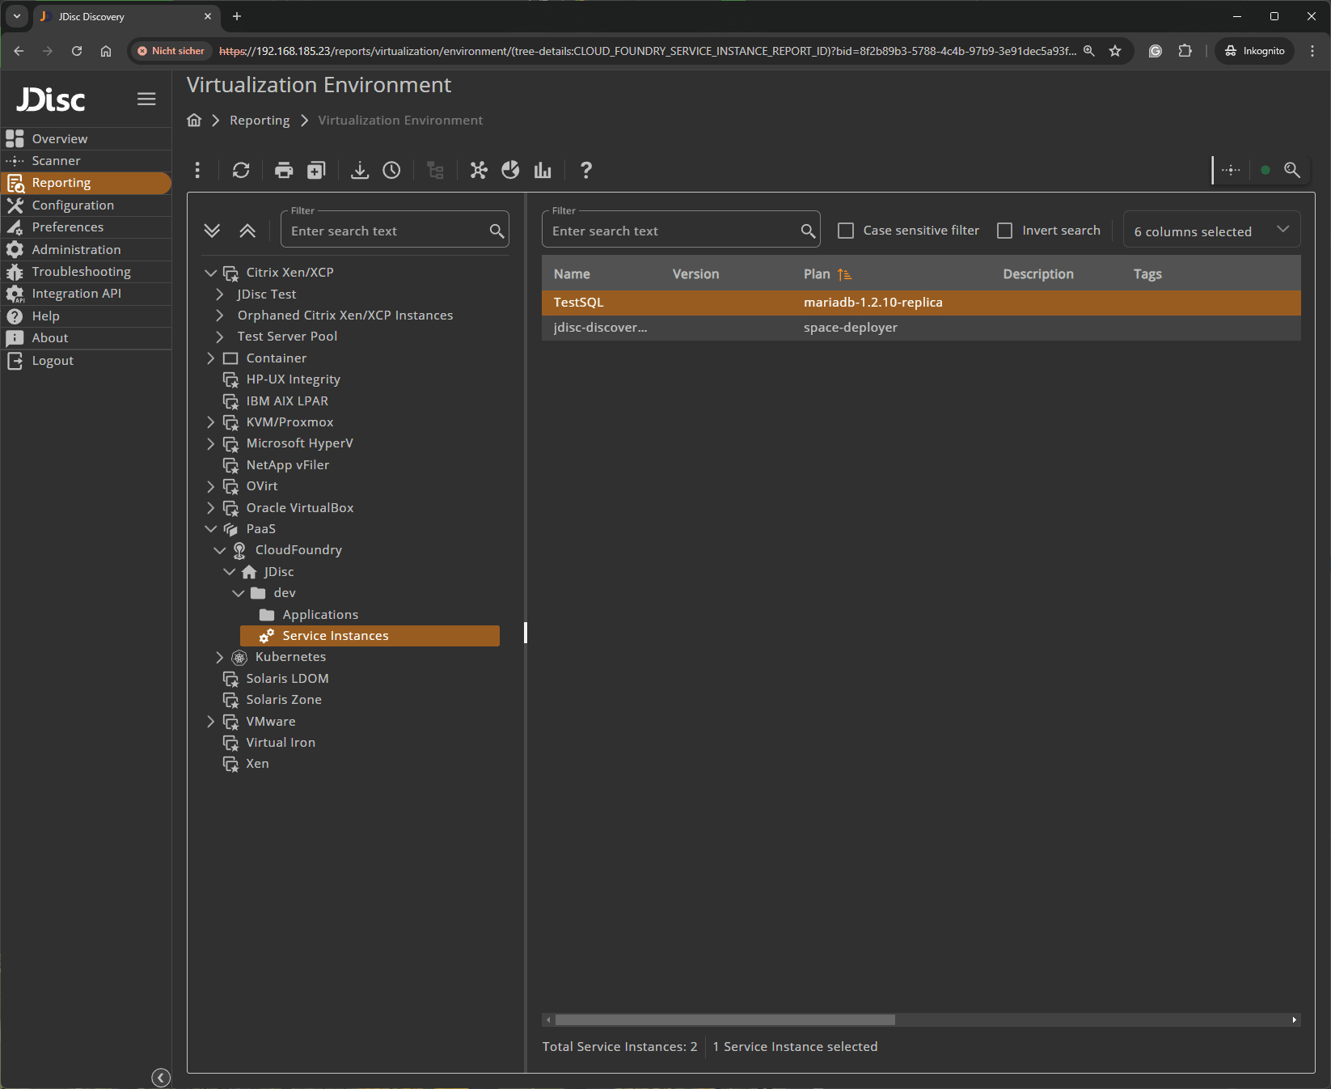Open the Reporting sidebar menu item
The height and width of the screenshot is (1089, 1331).
coord(63,183)
